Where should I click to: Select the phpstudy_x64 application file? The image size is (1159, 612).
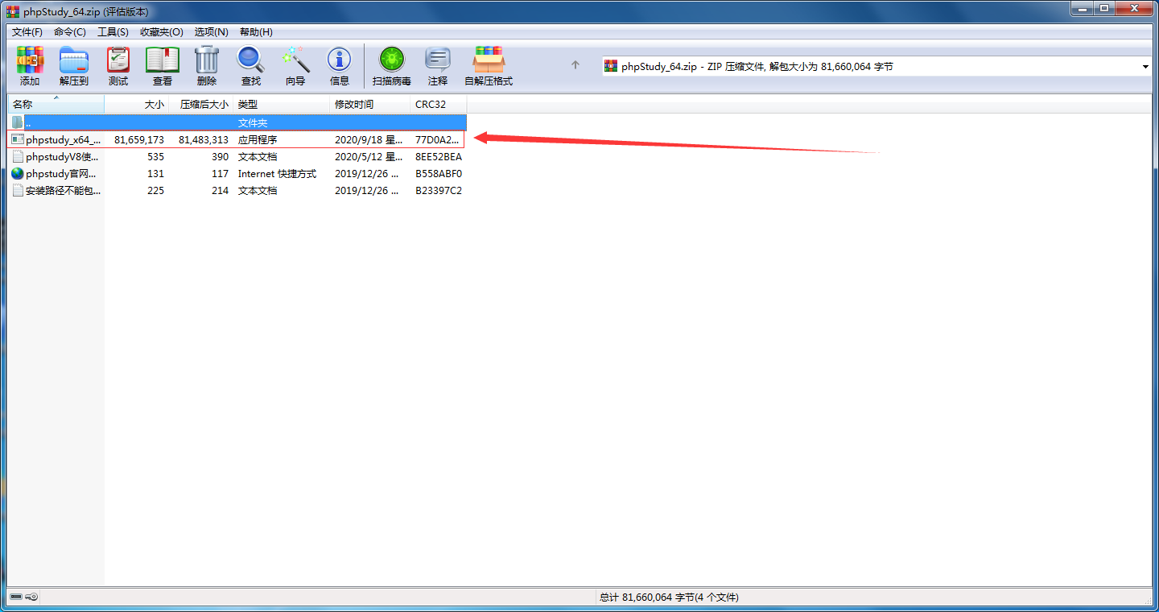[x=63, y=140]
